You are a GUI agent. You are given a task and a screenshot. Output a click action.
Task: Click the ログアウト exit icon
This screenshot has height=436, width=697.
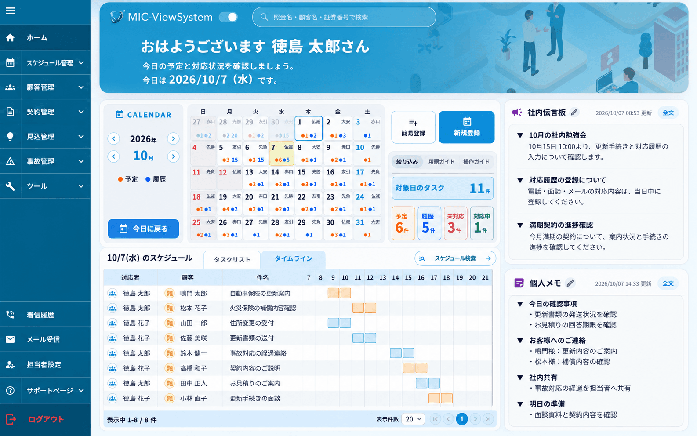tap(11, 419)
